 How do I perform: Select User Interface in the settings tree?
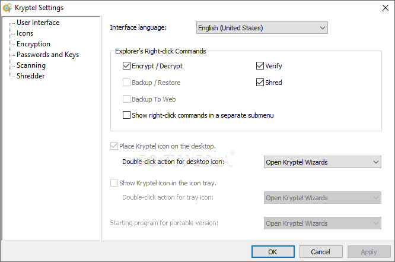click(x=38, y=23)
